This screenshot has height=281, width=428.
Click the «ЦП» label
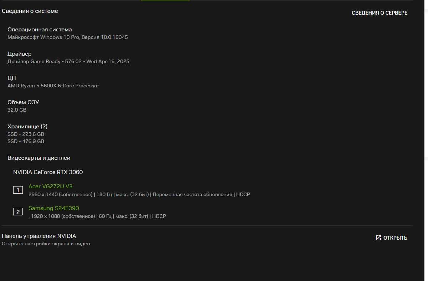12,78
